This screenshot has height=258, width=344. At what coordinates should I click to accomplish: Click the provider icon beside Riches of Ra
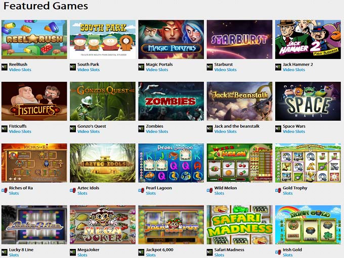coord(5,190)
